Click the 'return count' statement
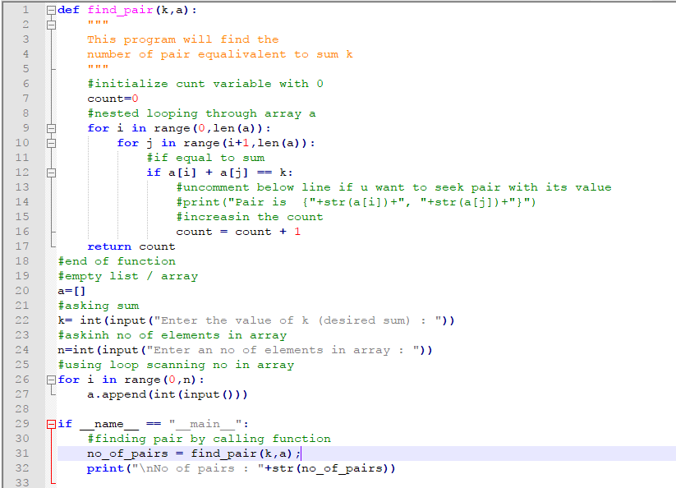This screenshot has height=488, width=676. point(131,246)
